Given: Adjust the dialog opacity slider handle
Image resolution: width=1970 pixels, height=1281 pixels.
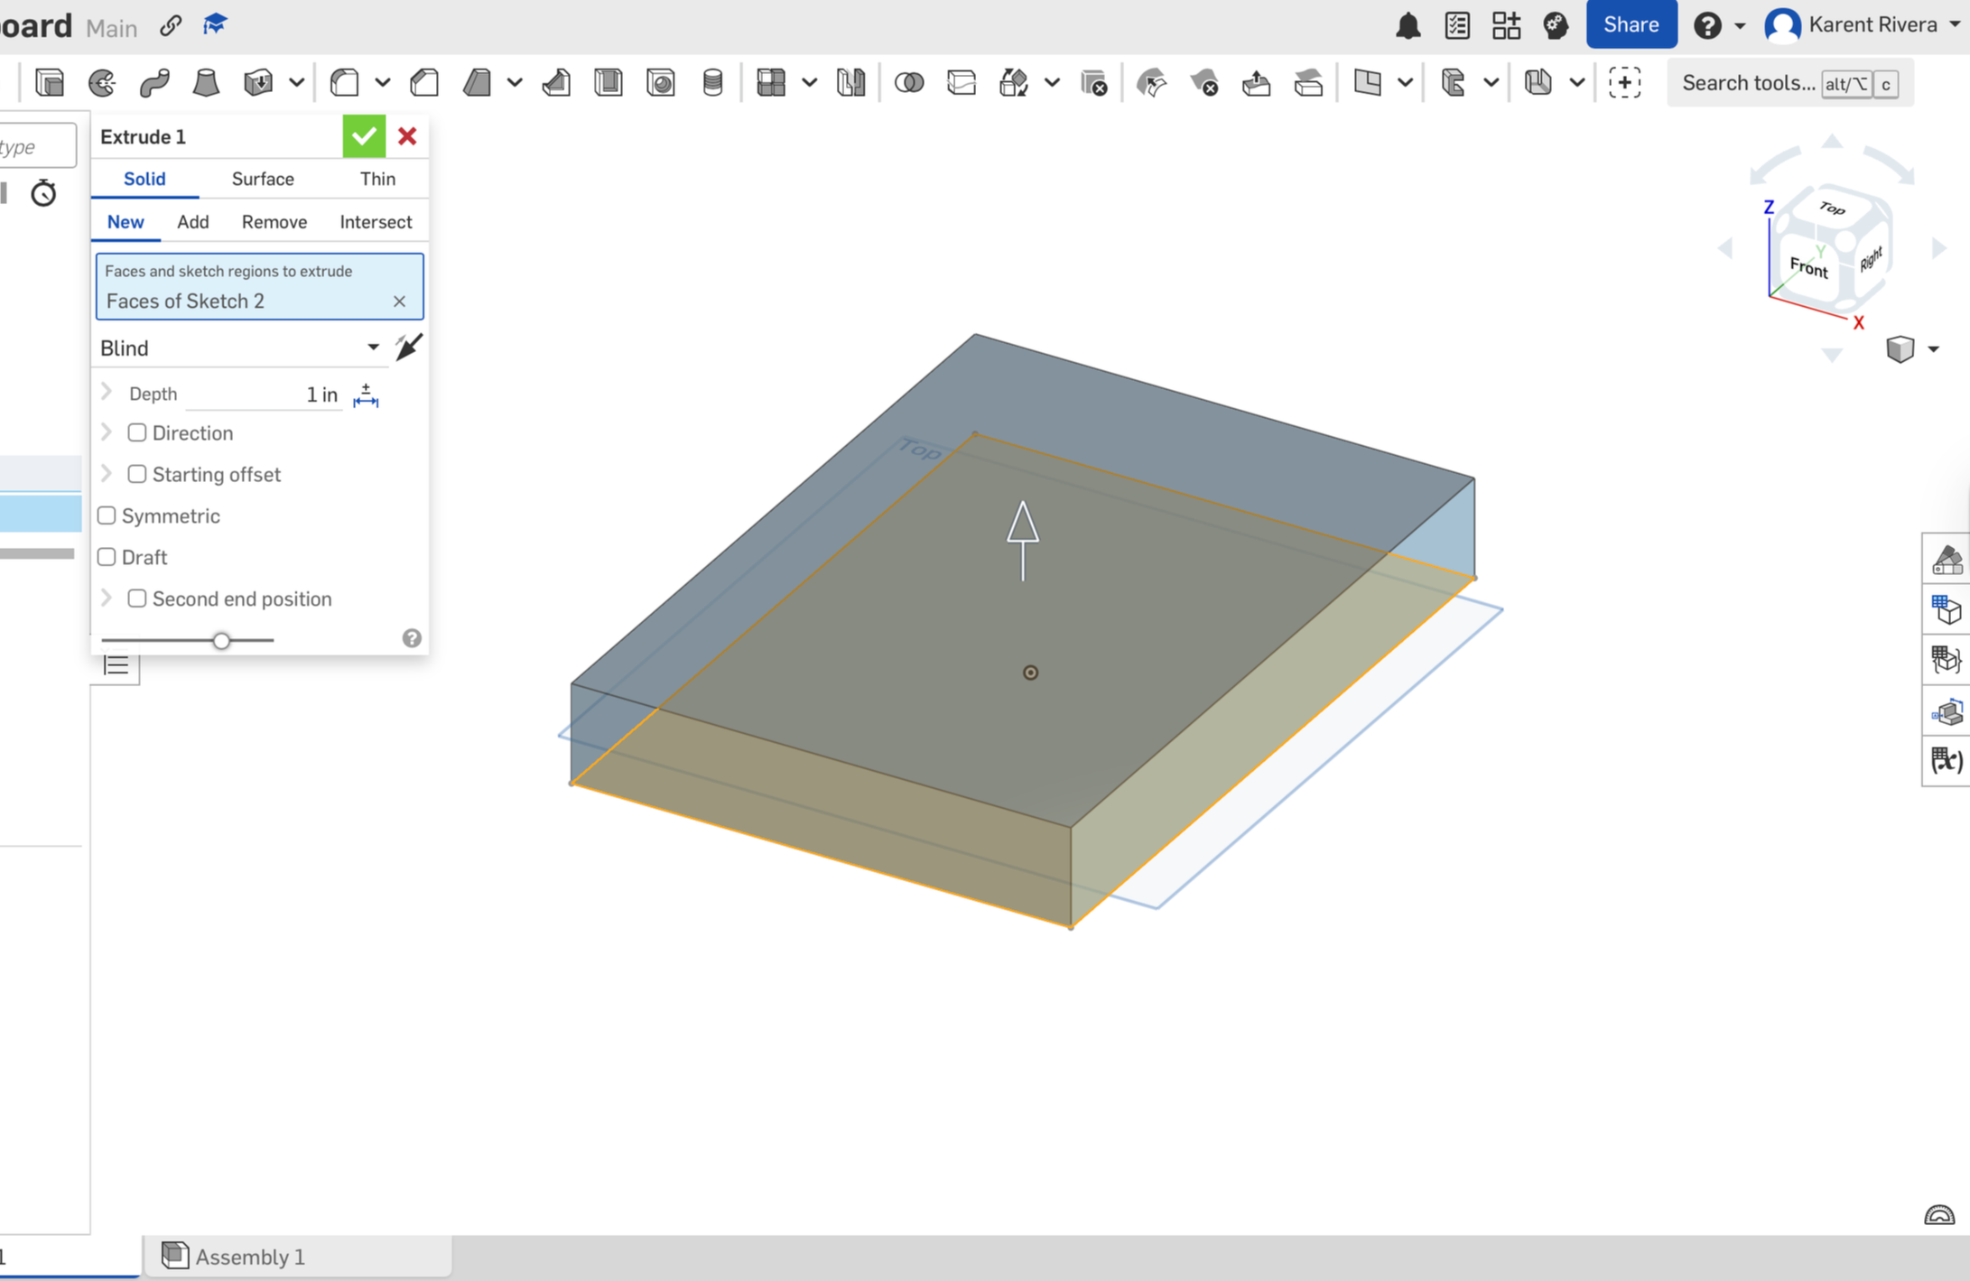Looking at the screenshot, I should click(221, 640).
